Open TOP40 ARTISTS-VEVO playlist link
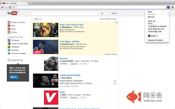The height and width of the screenshot is (109, 175). click(70, 75)
